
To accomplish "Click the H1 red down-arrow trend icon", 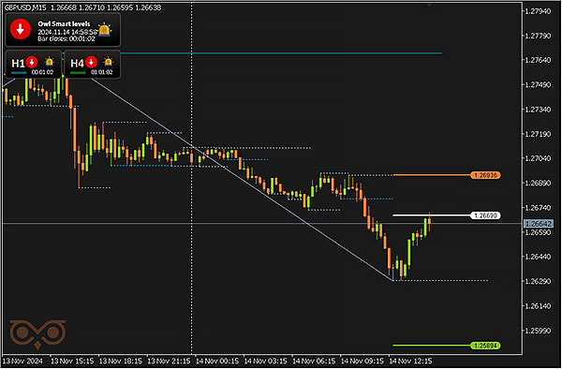I will (32, 63).
